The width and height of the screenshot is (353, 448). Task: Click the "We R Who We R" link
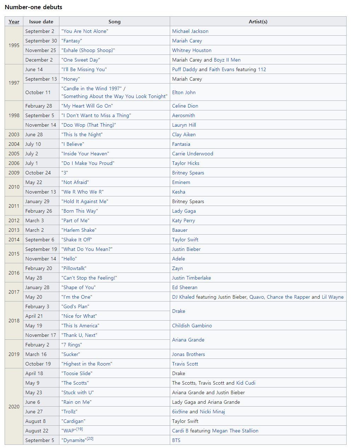click(83, 192)
